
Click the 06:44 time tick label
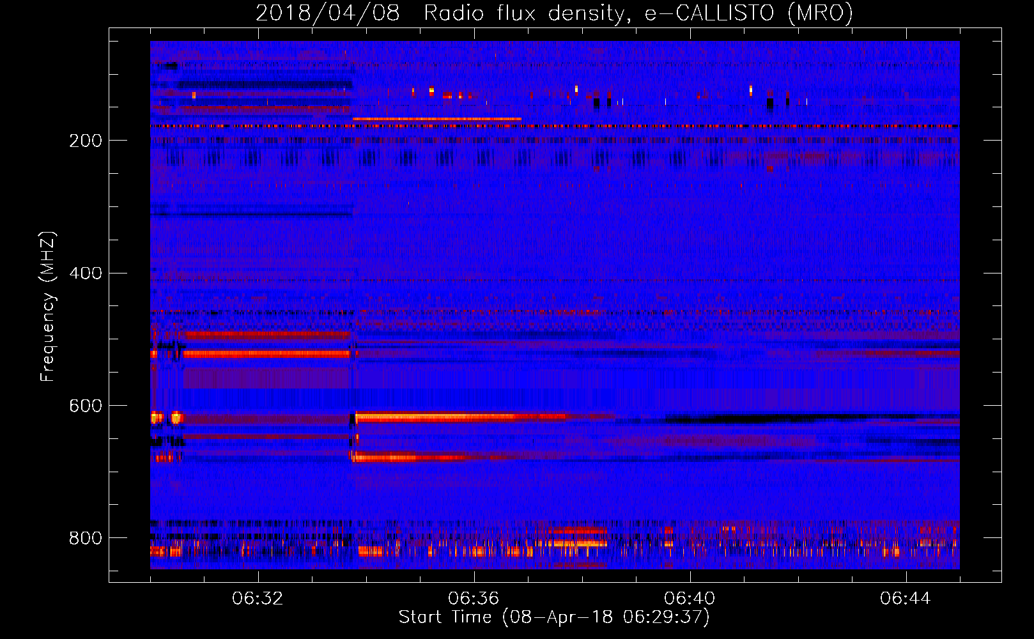[906, 599]
